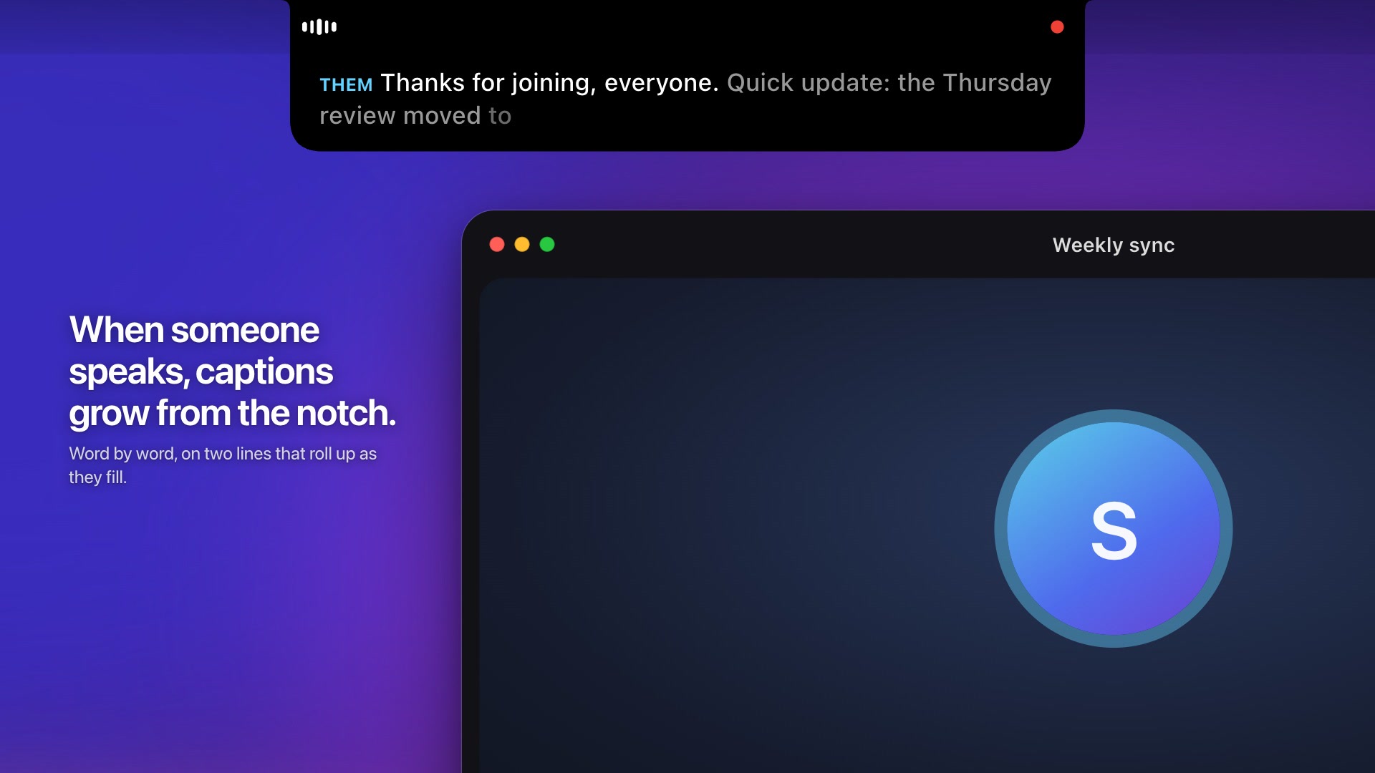The height and width of the screenshot is (773, 1375).
Task: Minimize the window with the yellow button
Action: pyautogui.click(x=522, y=245)
